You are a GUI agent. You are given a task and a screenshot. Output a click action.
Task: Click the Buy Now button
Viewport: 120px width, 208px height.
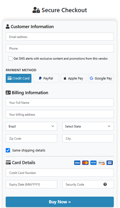tap(60, 202)
